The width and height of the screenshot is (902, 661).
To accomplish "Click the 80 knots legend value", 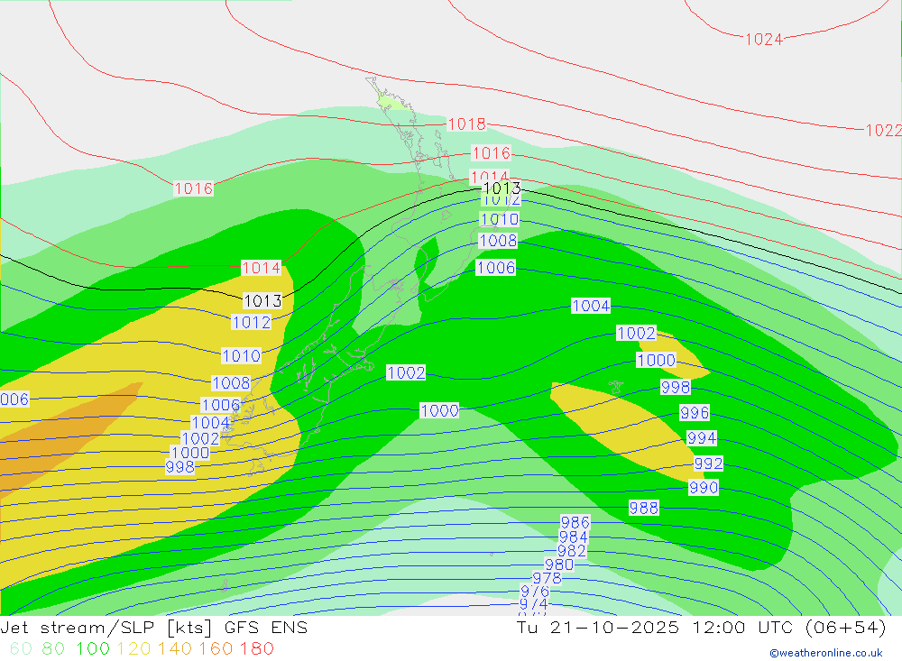I will [x=53, y=648].
